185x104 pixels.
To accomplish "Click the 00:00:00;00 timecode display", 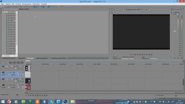I will click(x=16, y=63).
